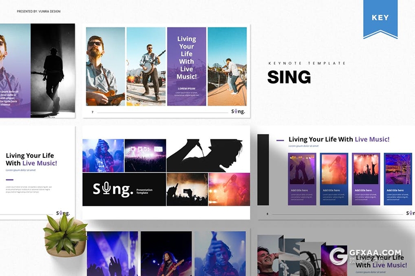Select the bearded guitarist close-up photo
This screenshot has width=415, height=276.
click(x=106, y=67)
